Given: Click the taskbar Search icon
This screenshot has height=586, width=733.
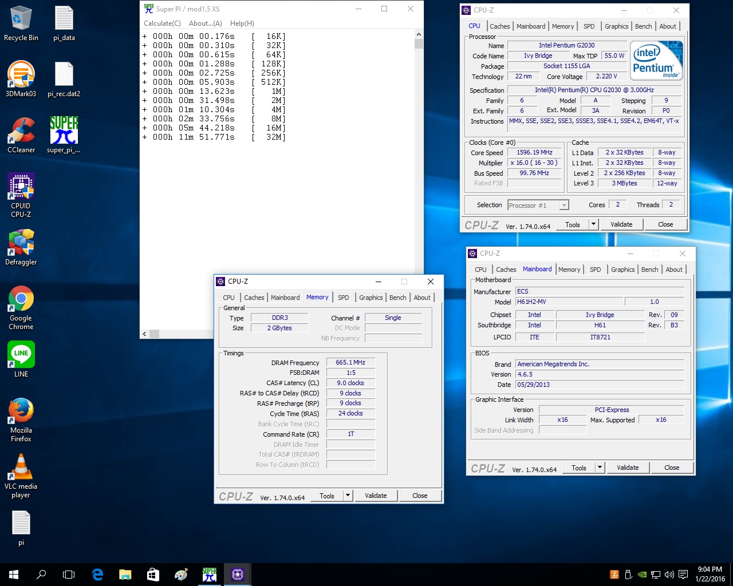Looking at the screenshot, I should pos(41,574).
